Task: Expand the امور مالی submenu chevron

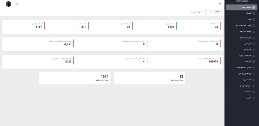Action: 229,44
